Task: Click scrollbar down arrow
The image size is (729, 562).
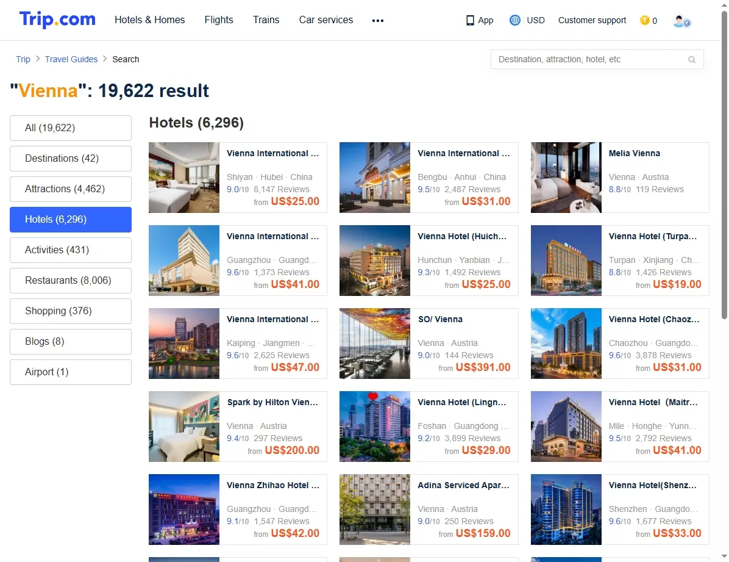Action: (x=724, y=557)
